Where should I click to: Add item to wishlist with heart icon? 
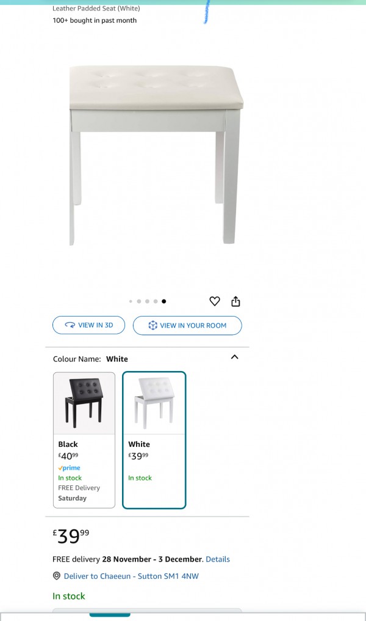(214, 301)
